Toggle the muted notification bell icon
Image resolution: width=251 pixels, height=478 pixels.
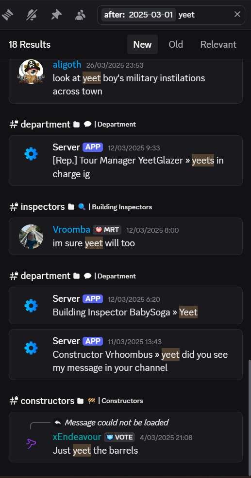[32, 15]
